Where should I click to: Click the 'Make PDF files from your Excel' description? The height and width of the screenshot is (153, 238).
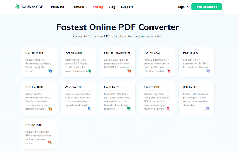117,101
